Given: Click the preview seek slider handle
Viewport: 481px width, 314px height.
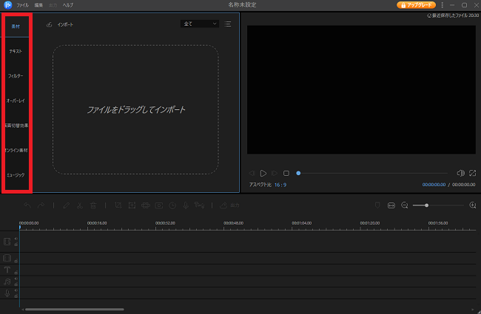Looking at the screenshot, I should coord(298,173).
